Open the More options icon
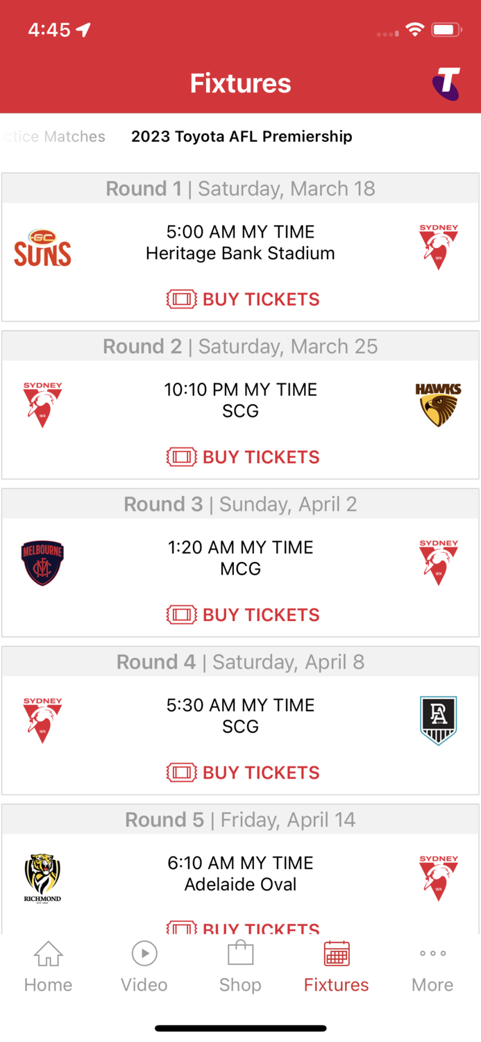Image resolution: width=481 pixels, height=1042 pixels. [432, 953]
